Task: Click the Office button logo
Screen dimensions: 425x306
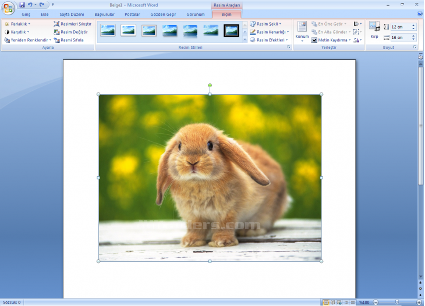Action: click(x=8, y=8)
